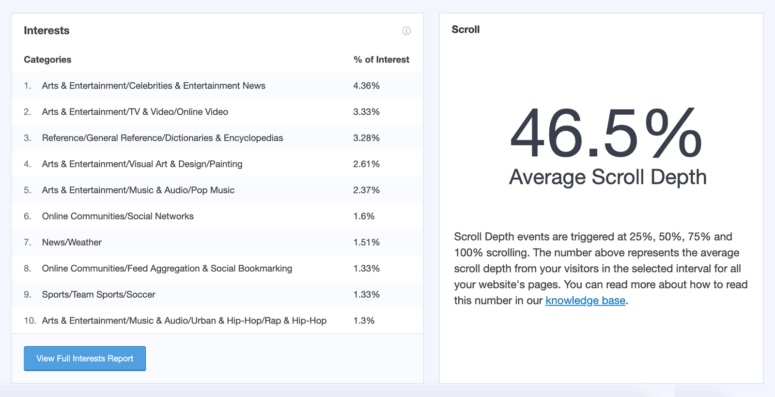775x397 pixels.
Task: Click the Interests panel title
Action: pos(46,30)
